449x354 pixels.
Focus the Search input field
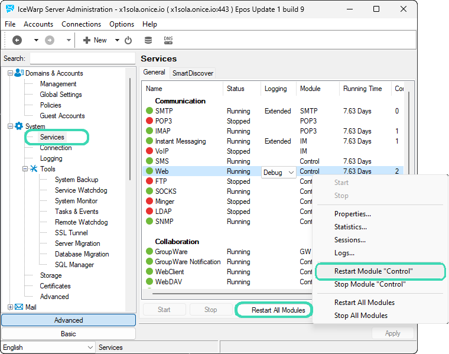tap(83, 59)
